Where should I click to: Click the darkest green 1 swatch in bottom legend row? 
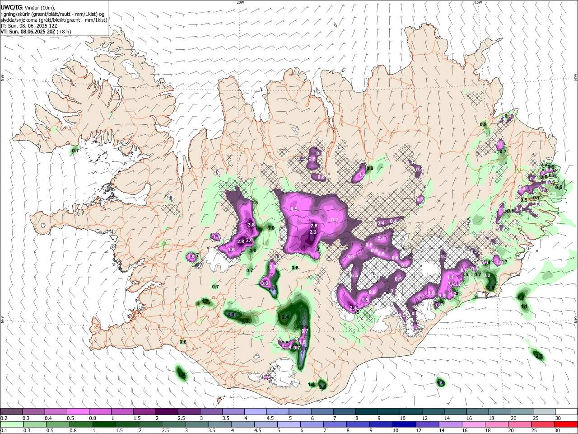coord(104,425)
